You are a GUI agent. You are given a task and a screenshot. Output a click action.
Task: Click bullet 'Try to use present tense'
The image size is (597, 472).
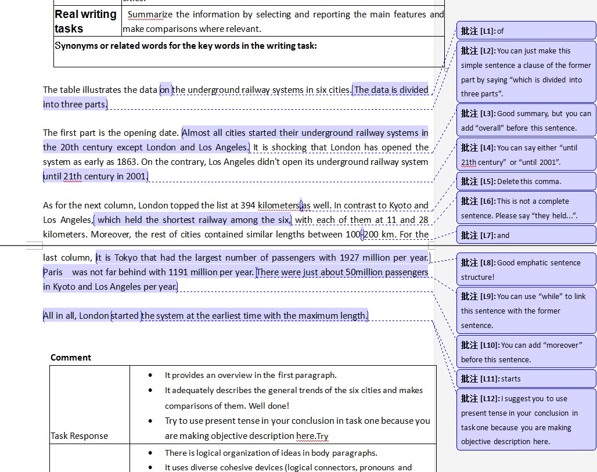click(x=297, y=428)
